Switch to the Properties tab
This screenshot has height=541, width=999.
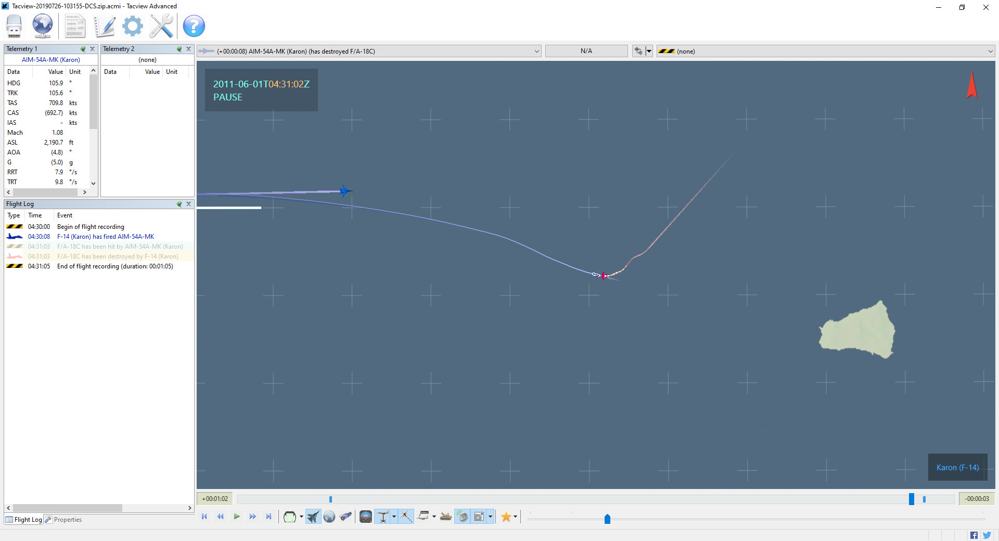point(63,520)
